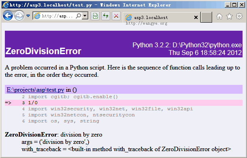
Task: Open Favorites star icon
Action: pyautogui.click(x=229, y=16)
